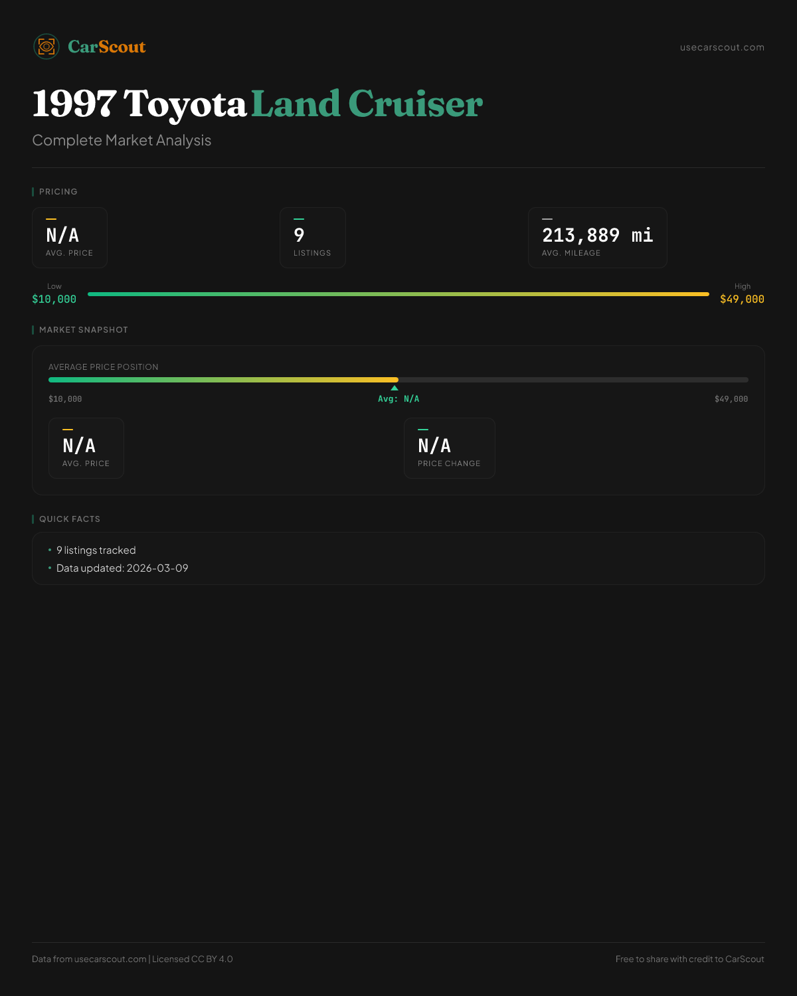Viewport: 797px width, 996px height.
Task: Click the footer data source license text
Action: 132,959
